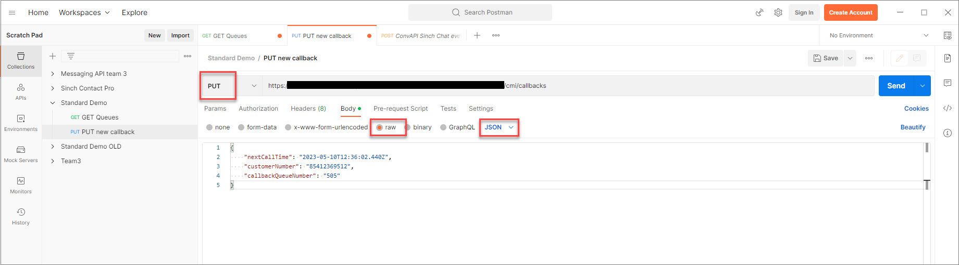Open the Environments sidebar panel
Viewport: 959px width, 265px height.
pyautogui.click(x=21, y=123)
